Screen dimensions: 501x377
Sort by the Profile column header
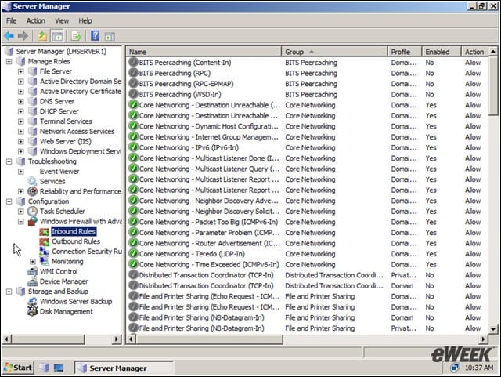click(405, 52)
